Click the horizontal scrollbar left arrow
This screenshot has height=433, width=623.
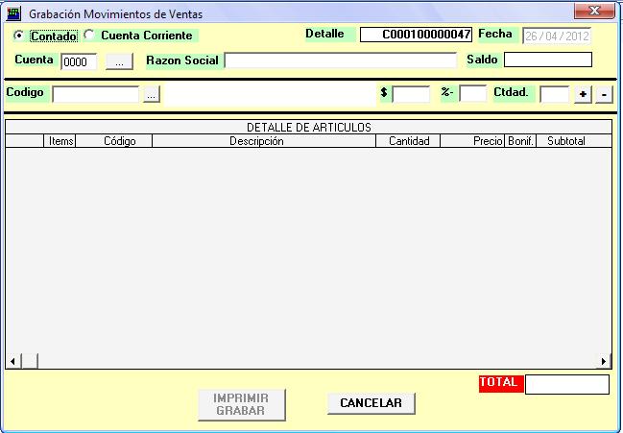12,361
